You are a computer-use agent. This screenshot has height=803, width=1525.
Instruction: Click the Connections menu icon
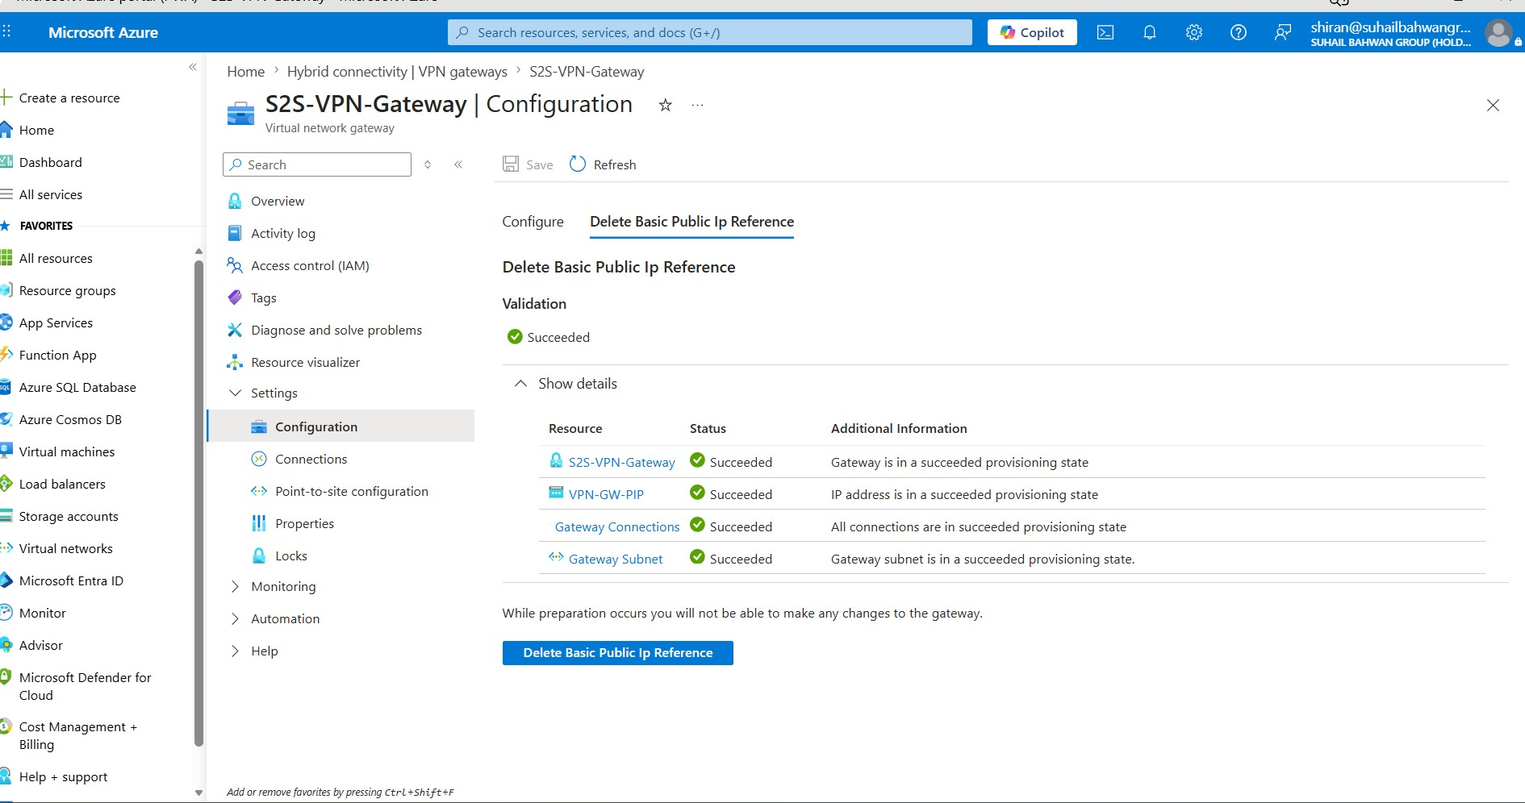[x=259, y=459]
